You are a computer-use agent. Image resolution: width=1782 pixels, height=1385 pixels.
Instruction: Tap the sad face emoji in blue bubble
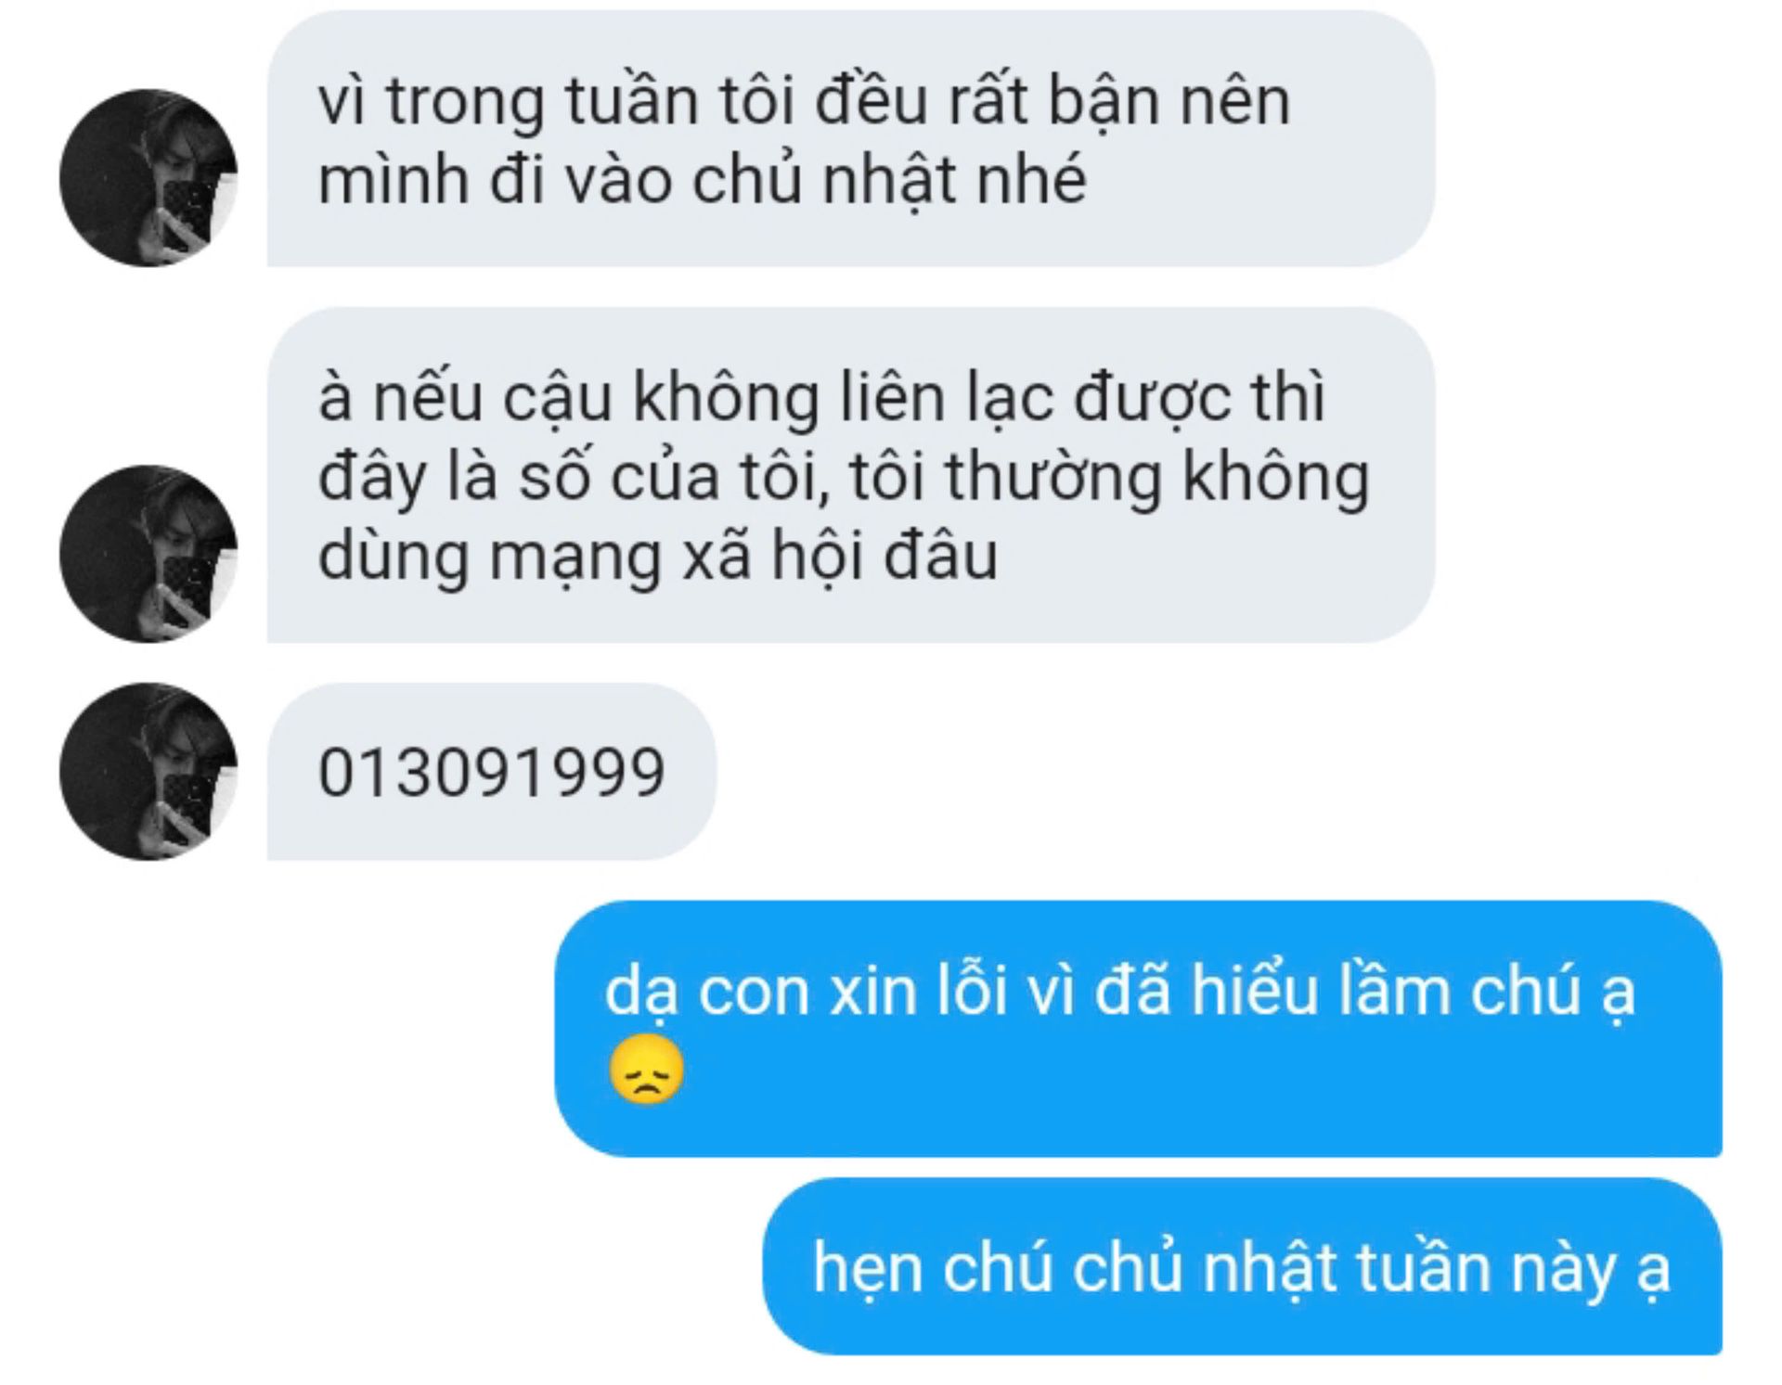(647, 1071)
